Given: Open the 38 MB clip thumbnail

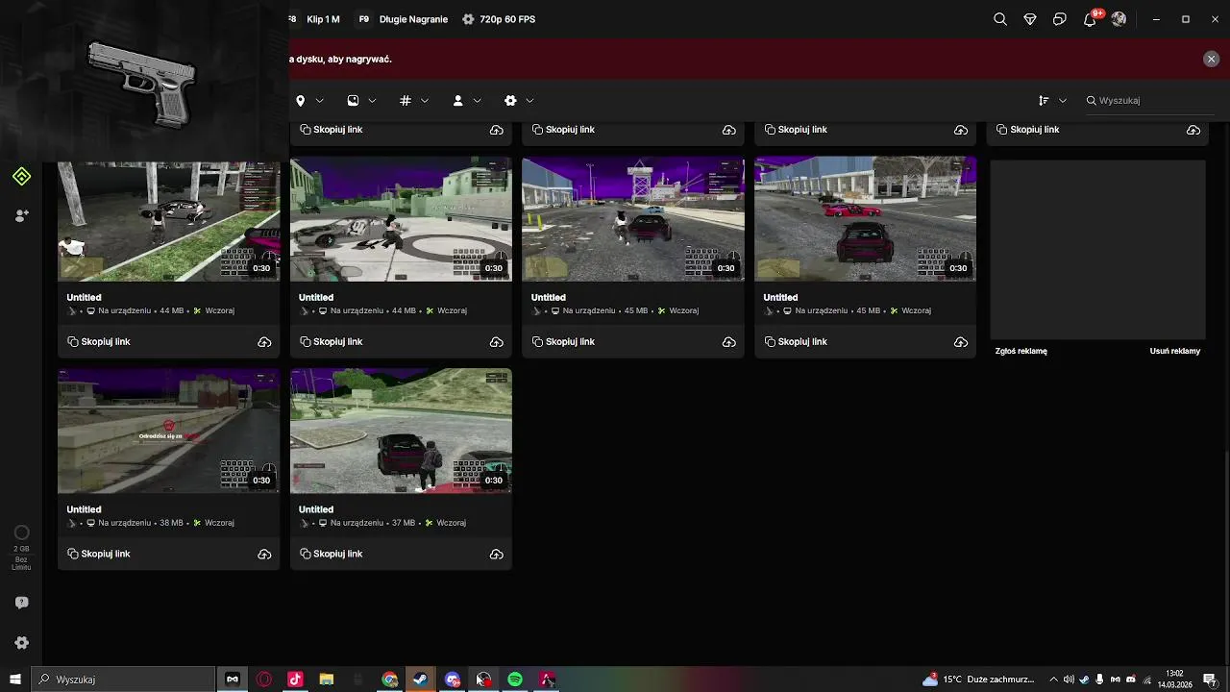Looking at the screenshot, I should click(x=168, y=432).
